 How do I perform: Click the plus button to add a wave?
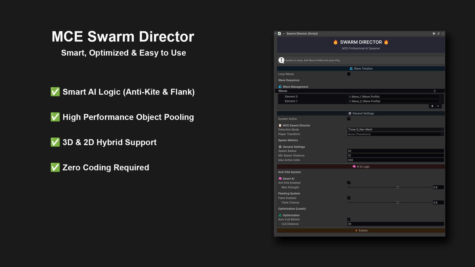pyautogui.click(x=432, y=106)
